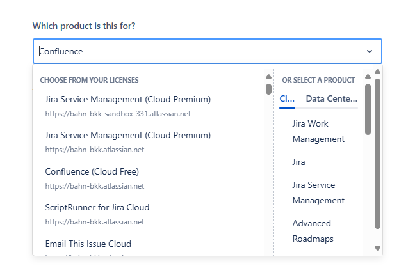Select the Confluence (Cloud Free) license
This screenshot has width=399, height=275.
[92, 178]
